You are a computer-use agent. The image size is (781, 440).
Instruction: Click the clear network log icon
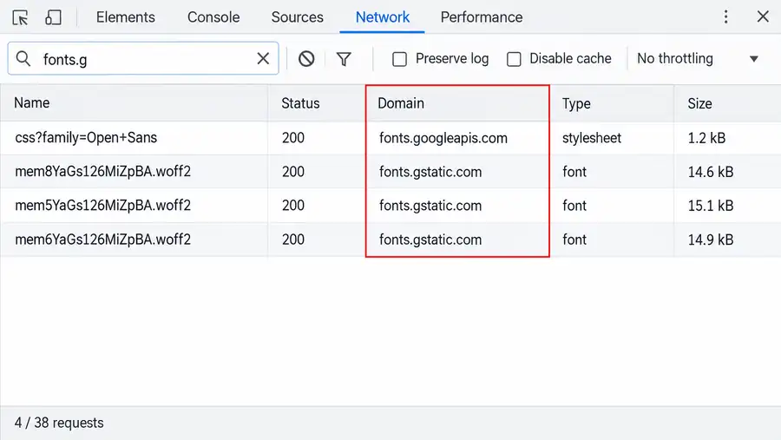click(x=306, y=59)
